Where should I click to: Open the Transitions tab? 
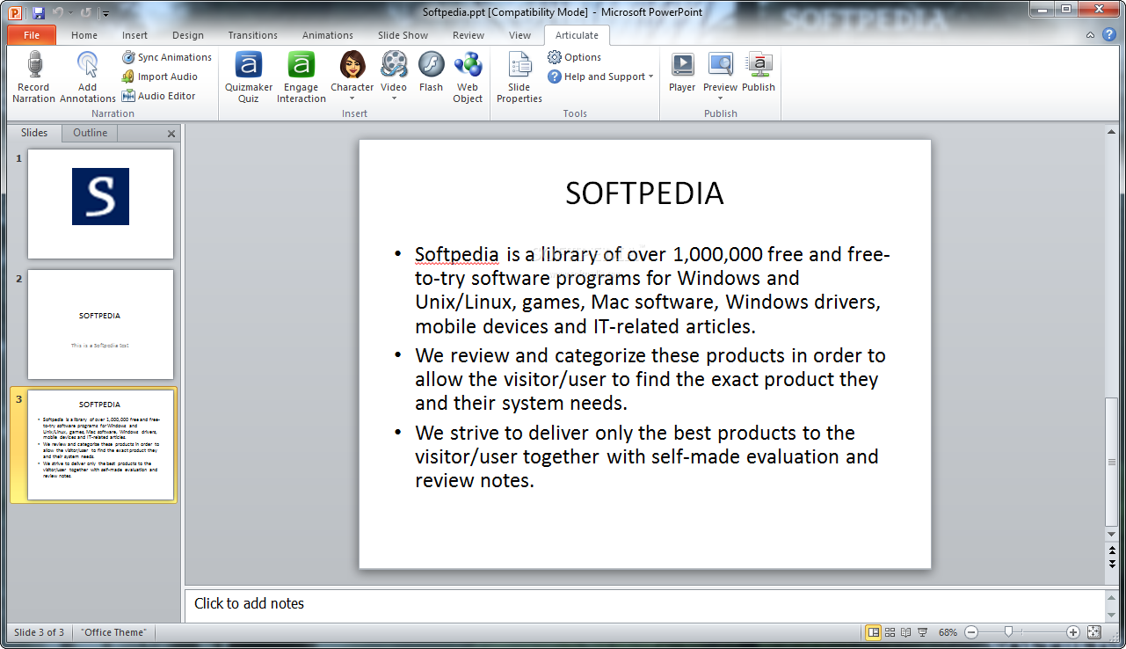click(x=252, y=35)
